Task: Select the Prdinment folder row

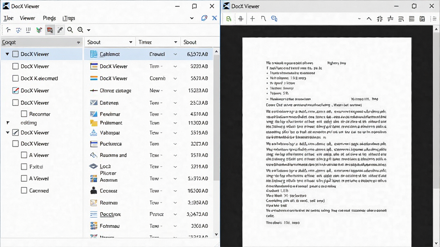Action: (x=149, y=123)
